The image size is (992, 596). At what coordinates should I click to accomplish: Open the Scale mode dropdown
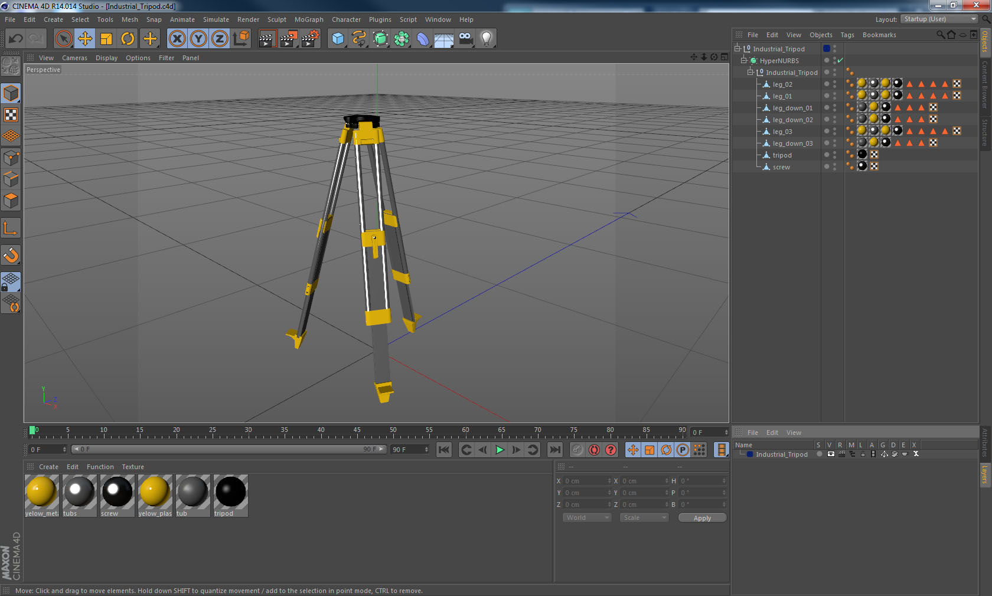coord(644,518)
